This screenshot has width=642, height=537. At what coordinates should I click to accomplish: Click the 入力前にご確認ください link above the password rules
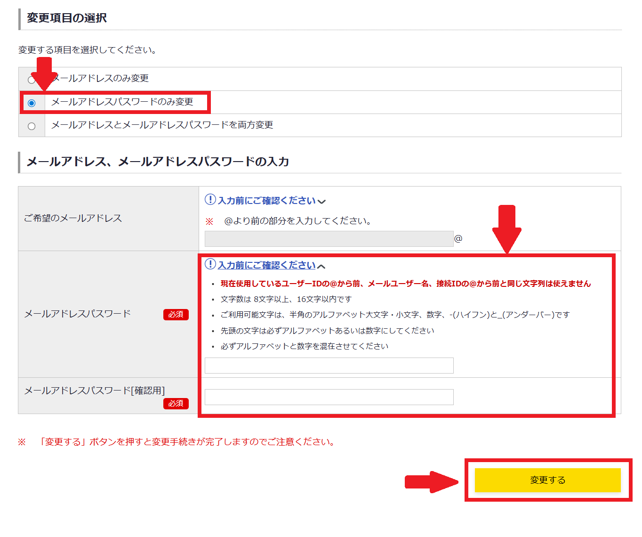tap(266, 265)
